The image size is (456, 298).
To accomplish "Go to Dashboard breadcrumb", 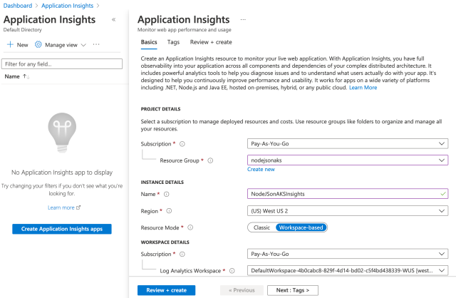I will tap(18, 6).
